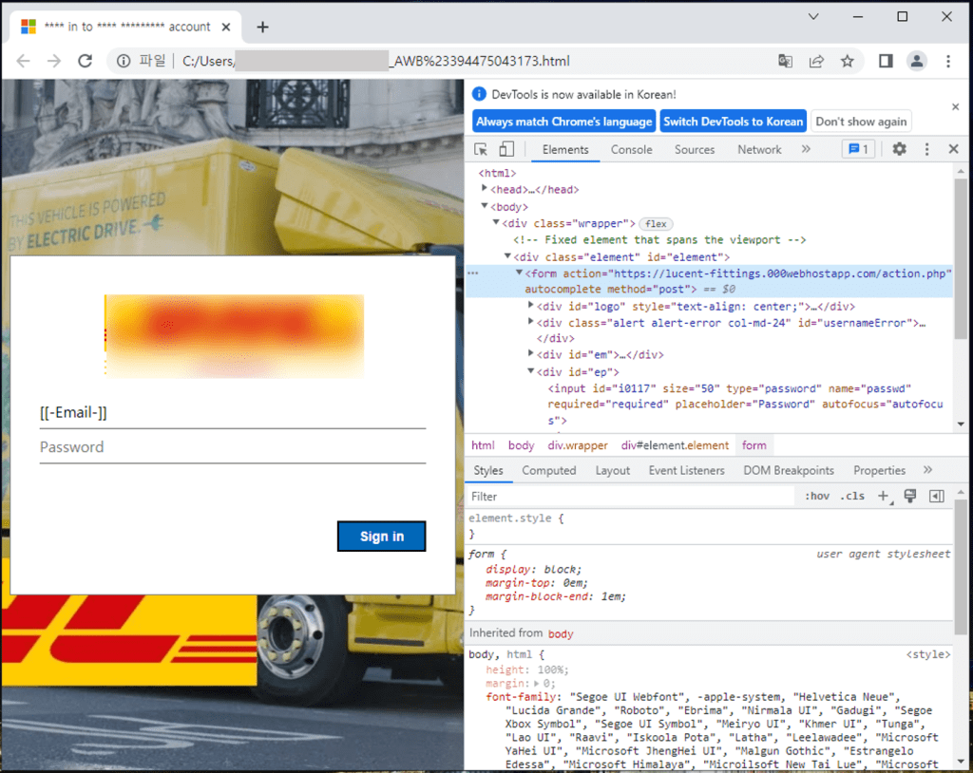Image resolution: width=973 pixels, height=773 pixels.
Task: Toggle the device toolbar emulation icon
Action: tap(506, 149)
